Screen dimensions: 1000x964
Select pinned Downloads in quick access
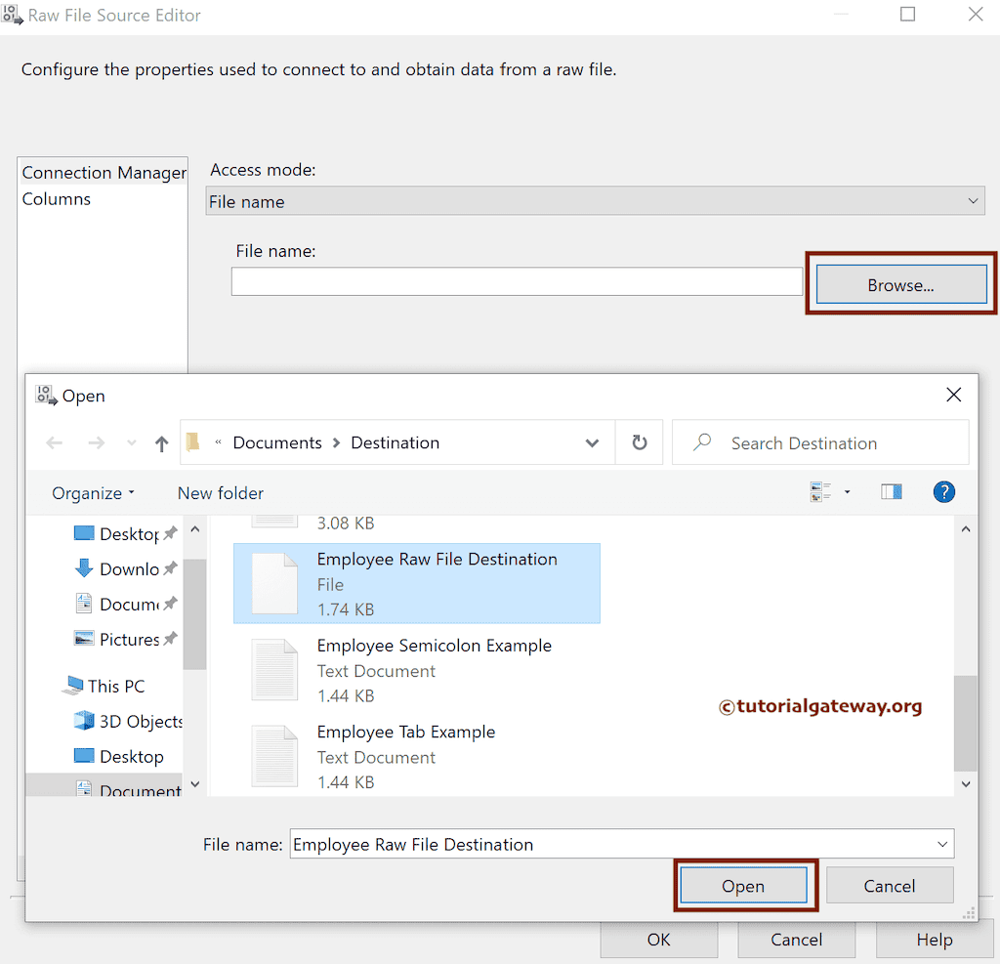[x=124, y=568]
